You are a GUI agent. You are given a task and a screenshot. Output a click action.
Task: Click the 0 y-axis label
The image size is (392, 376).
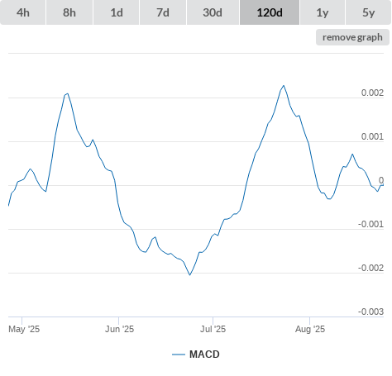[381, 180]
